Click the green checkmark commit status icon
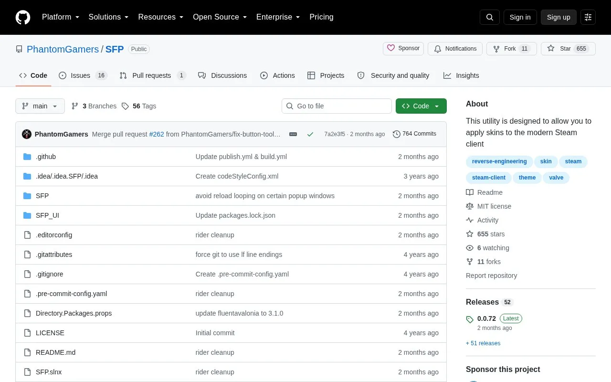This screenshot has width=611, height=382. click(x=310, y=134)
